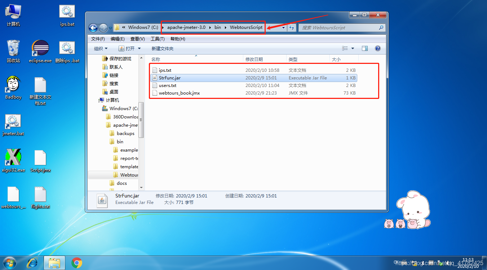This screenshot has width=487, height=270.
Task: Click the WebtoursScript breadcrumb
Action: pyautogui.click(x=246, y=27)
